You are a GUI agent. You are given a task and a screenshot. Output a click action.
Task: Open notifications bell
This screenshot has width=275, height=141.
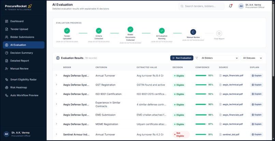230,6
